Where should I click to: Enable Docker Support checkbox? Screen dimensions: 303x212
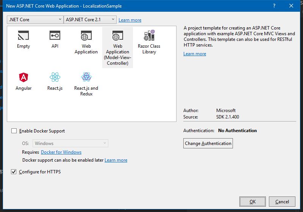(x=14, y=131)
